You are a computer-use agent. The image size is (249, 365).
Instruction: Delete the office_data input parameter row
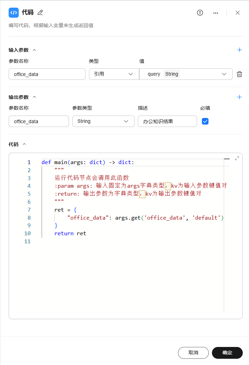click(x=239, y=74)
